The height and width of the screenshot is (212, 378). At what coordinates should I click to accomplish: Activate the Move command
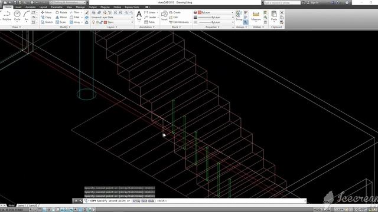tap(46, 12)
